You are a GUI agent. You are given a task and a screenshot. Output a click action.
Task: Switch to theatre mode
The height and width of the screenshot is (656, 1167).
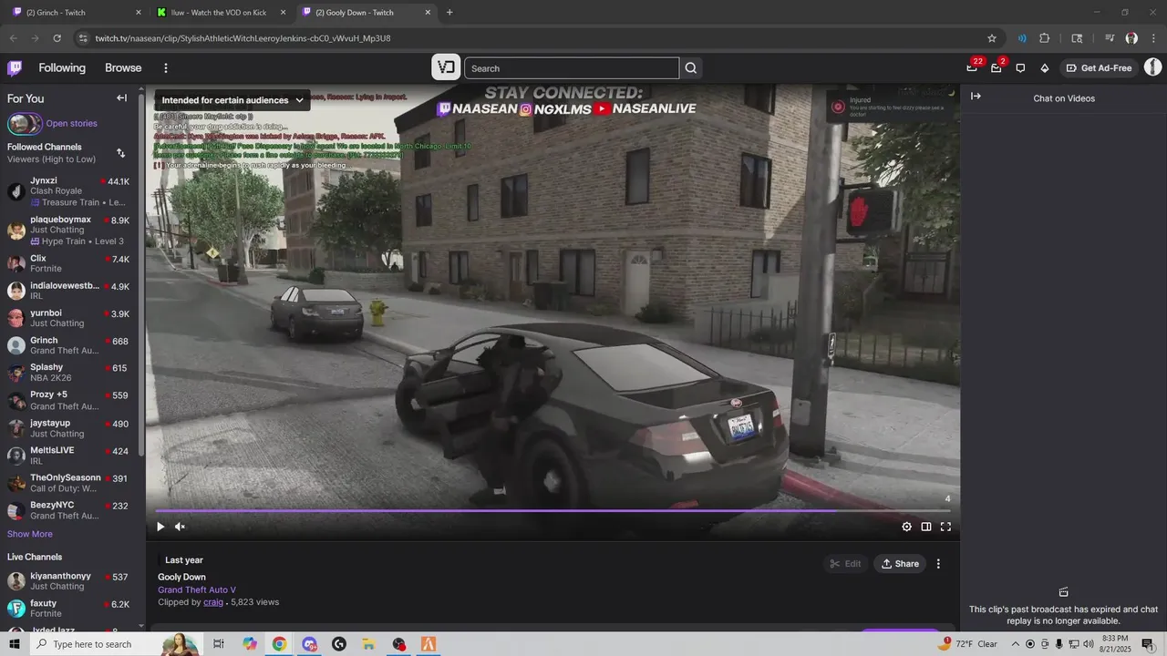(926, 527)
